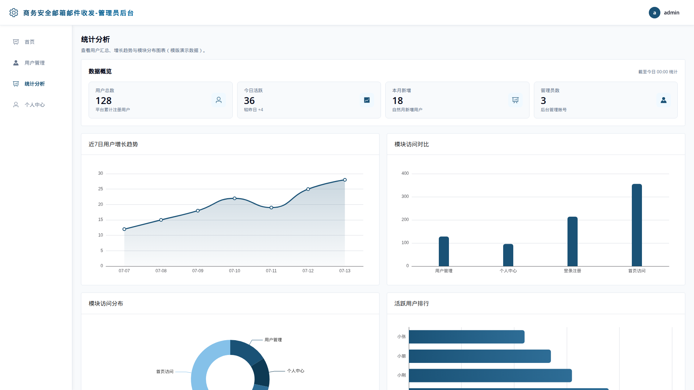694x390 pixels.
Task: Click the line chart data point for 07-13
Action: coord(345,180)
